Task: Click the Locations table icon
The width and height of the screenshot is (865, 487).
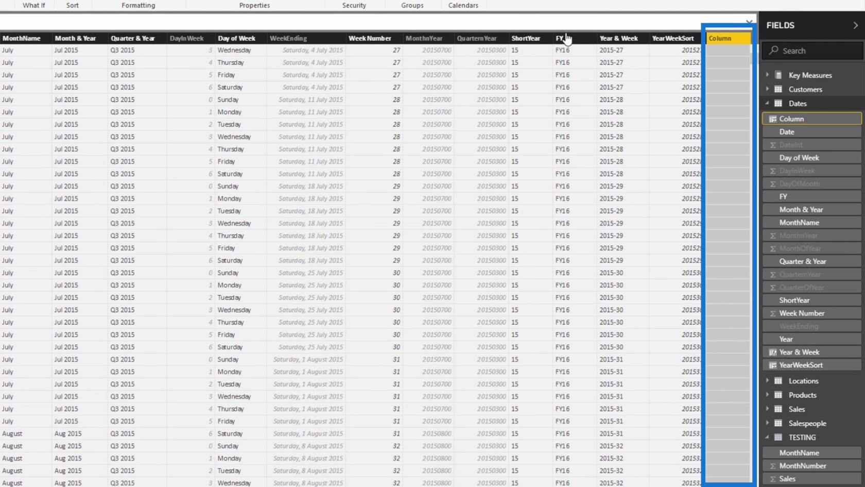Action: tap(778, 380)
